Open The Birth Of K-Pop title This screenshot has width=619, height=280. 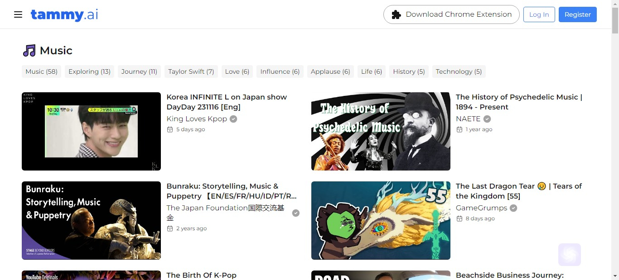coord(202,275)
